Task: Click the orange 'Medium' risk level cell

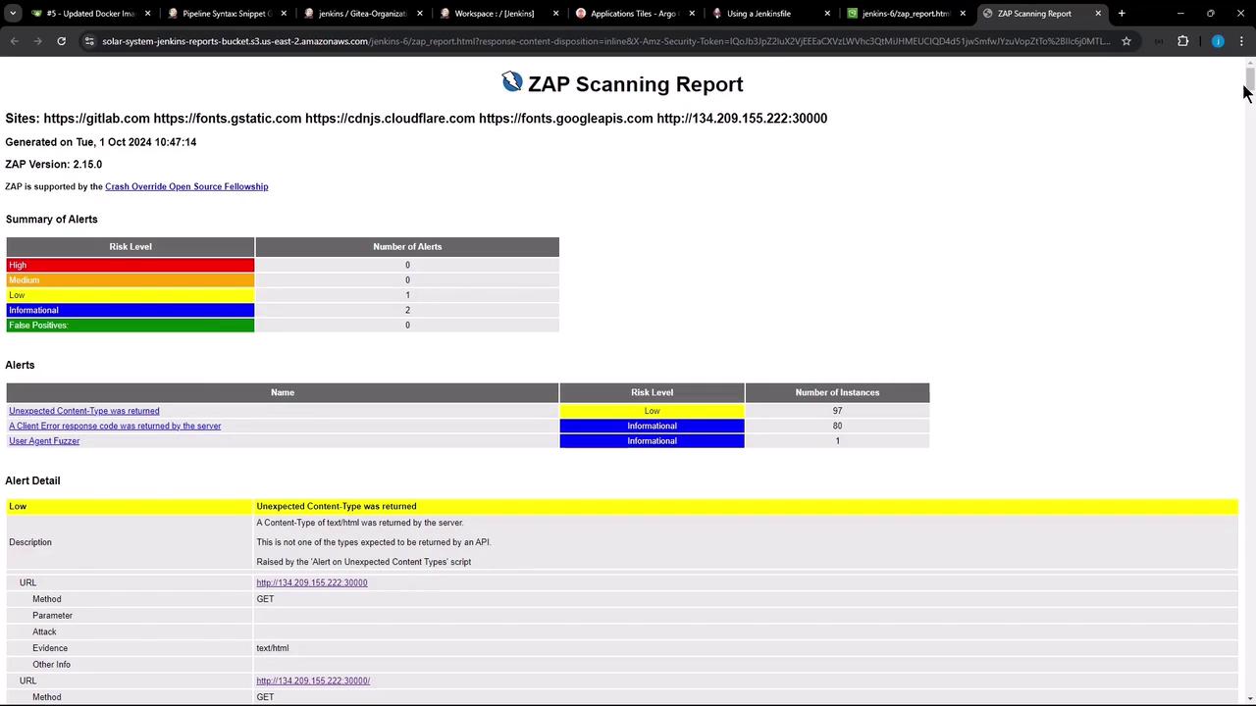Action: point(131,280)
